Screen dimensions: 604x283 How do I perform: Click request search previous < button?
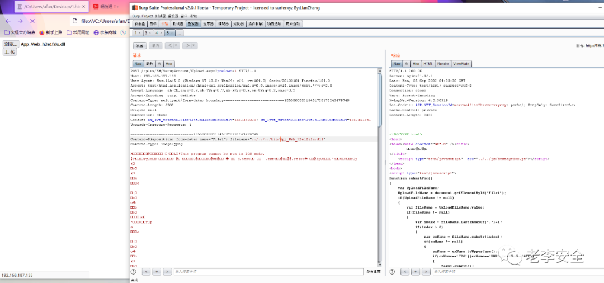pyautogui.click(x=146, y=272)
